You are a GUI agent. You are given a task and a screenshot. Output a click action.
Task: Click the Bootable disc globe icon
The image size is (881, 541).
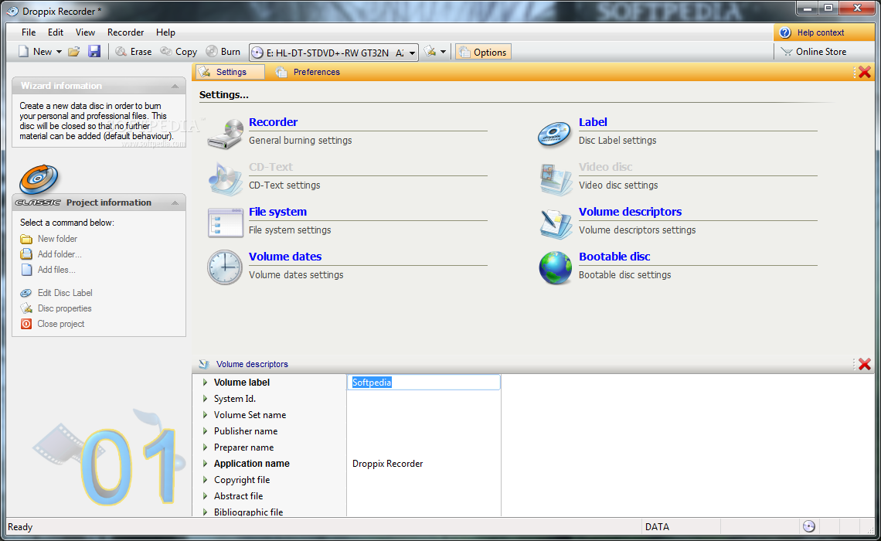(x=555, y=268)
